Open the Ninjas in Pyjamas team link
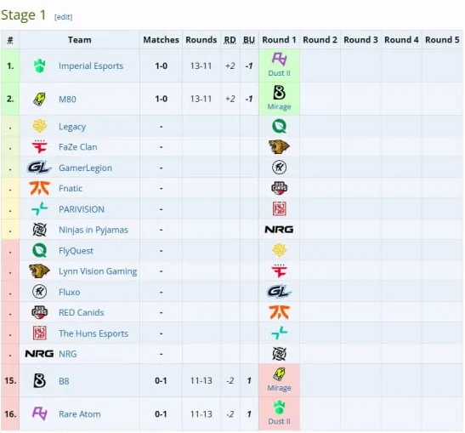This screenshot has width=465, height=433. (x=94, y=230)
